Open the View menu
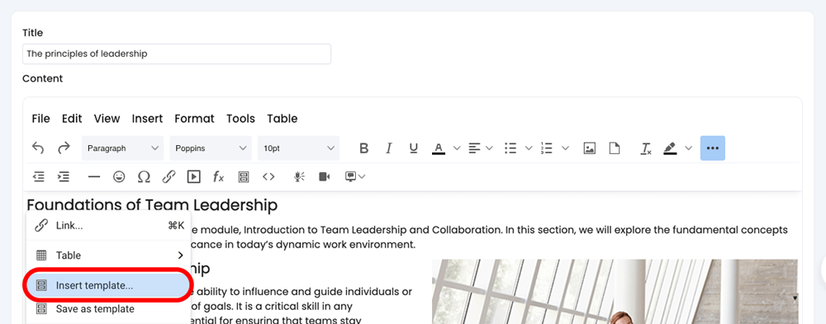 107,119
